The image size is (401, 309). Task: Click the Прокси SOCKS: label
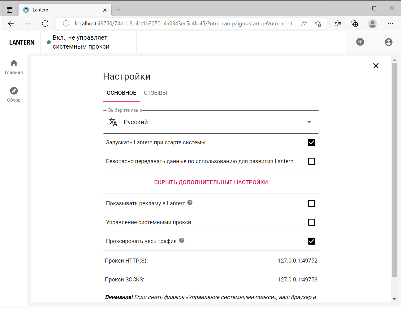[124, 280]
